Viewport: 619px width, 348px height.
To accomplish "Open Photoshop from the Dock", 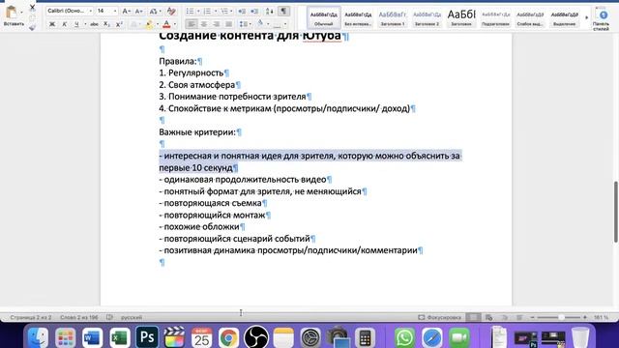I will coord(147,337).
